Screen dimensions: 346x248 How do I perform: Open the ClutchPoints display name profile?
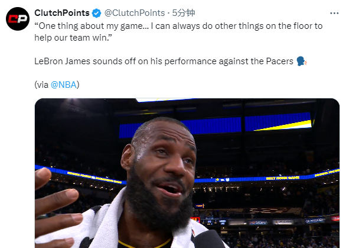coord(62,13)
